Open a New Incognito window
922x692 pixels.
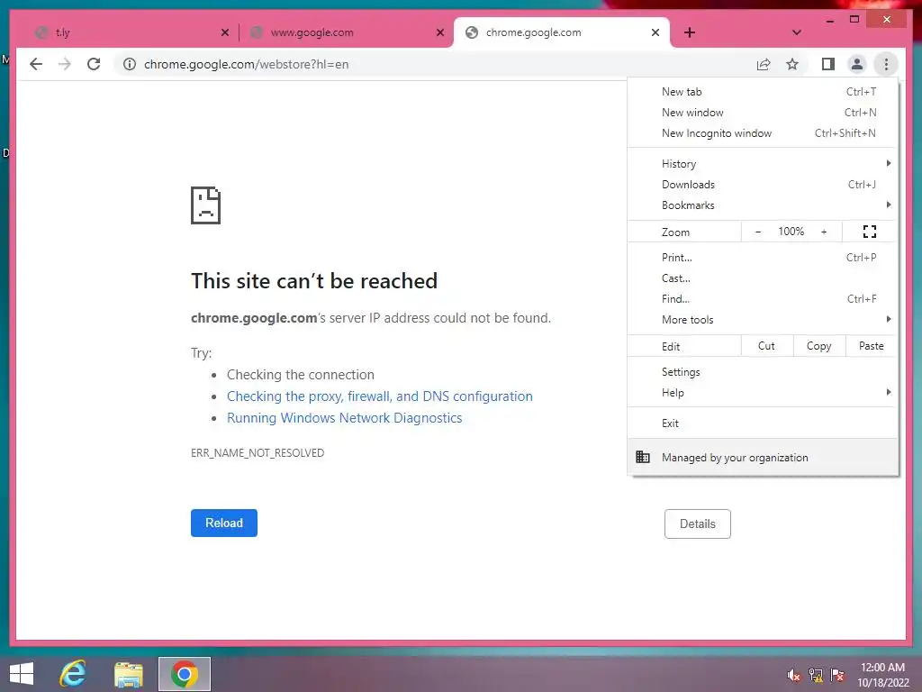pyautogui.click(x=763, y=133)
